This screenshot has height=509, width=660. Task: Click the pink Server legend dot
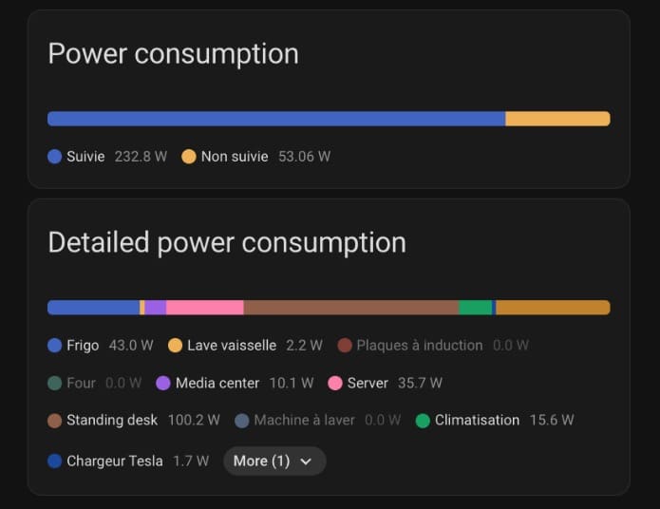(335, 383)
